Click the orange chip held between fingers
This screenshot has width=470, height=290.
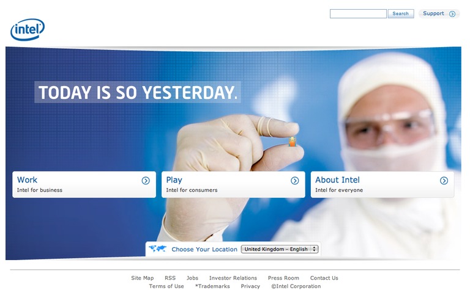293,142
